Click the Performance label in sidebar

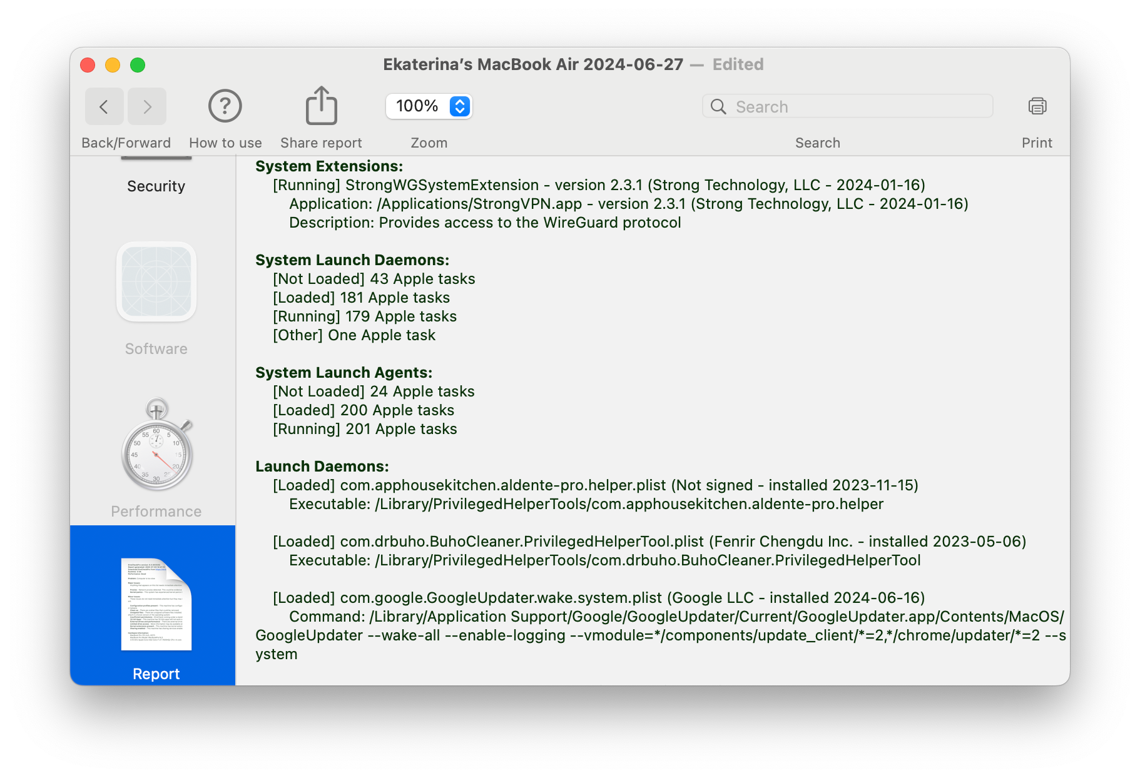(x=156, y=512)
